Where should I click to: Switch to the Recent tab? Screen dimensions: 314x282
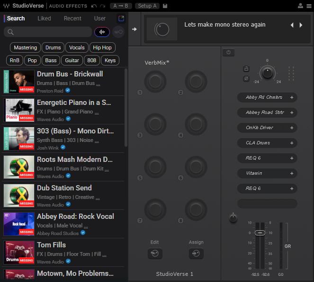(x=72, y=19)
